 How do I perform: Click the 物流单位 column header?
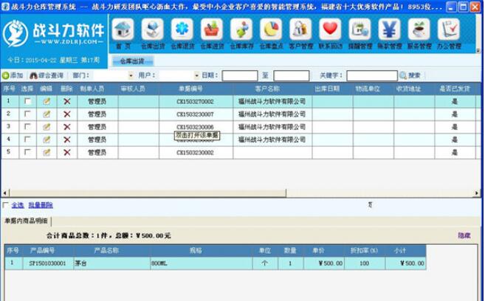point(368,89)
